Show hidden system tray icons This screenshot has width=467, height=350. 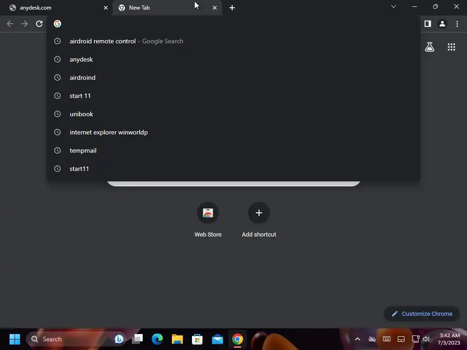click(358, 339)
